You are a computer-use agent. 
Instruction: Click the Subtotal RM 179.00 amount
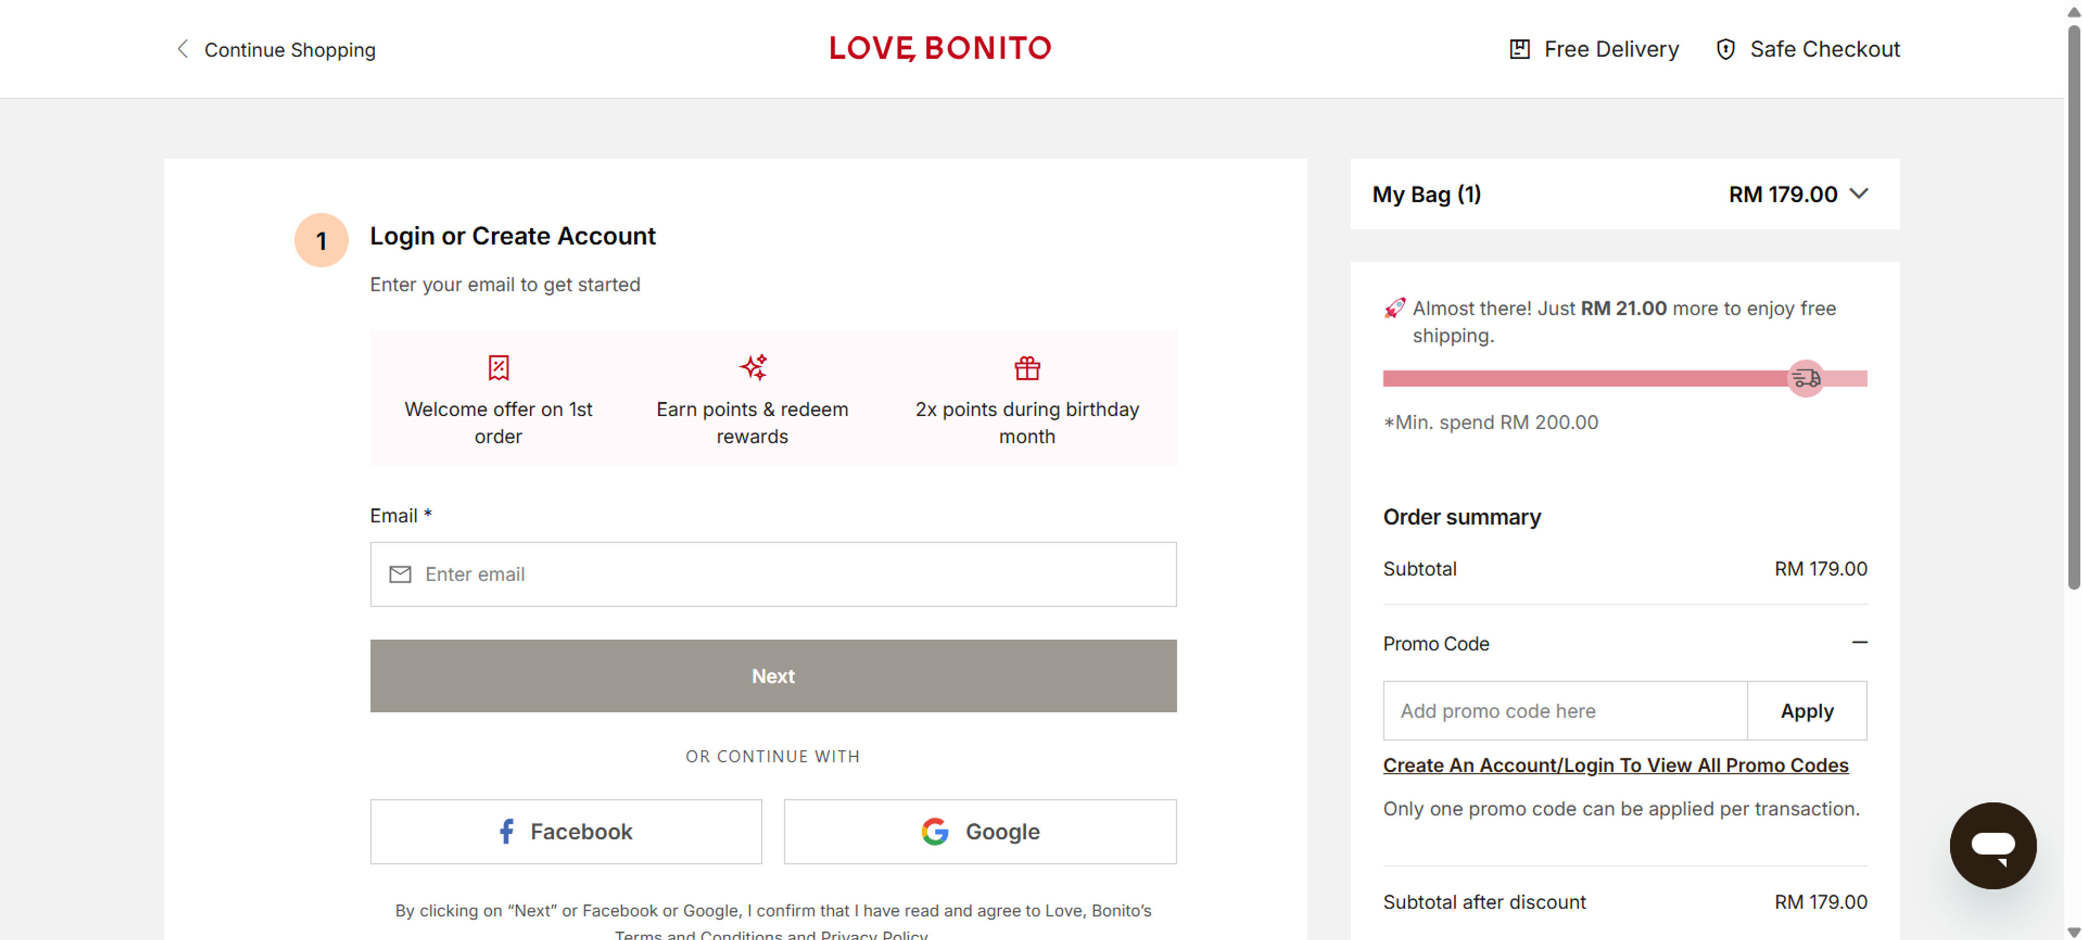1820,569
